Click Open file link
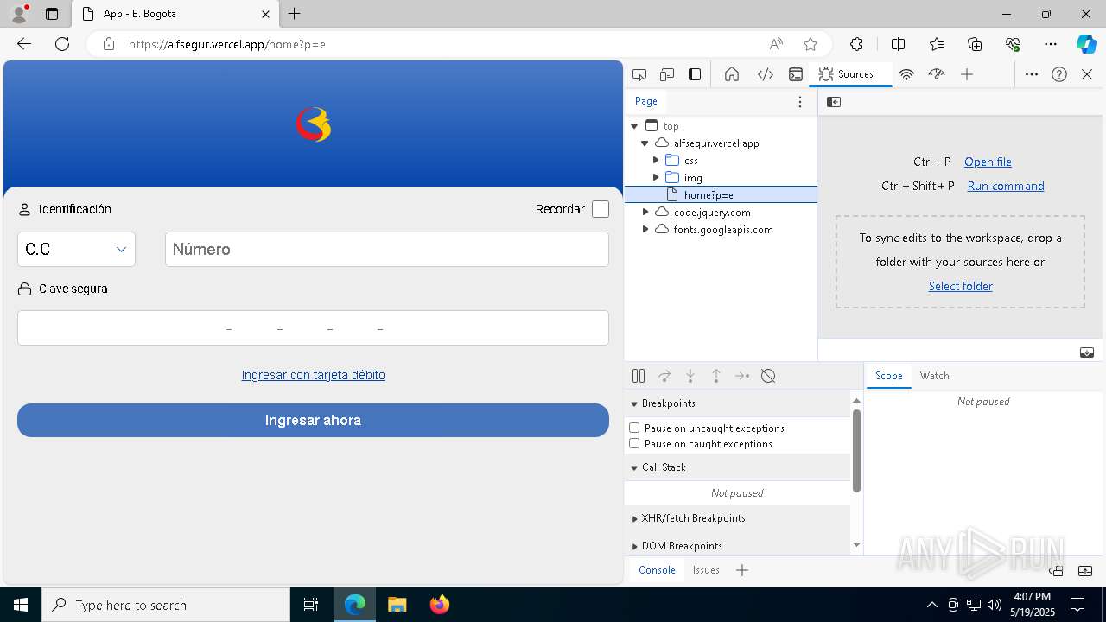 point(988,162)
